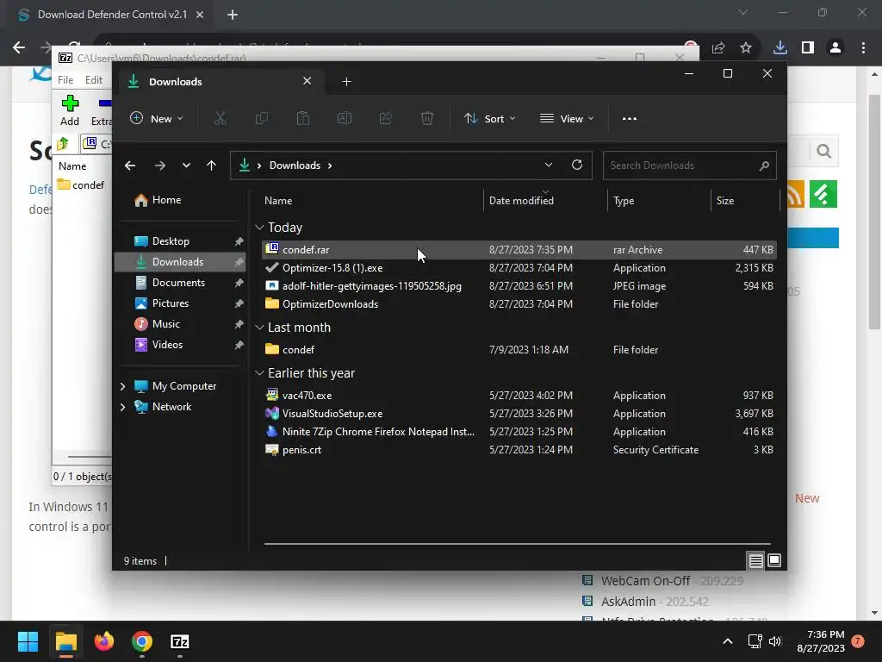Open Chrome's three-dot menu
882x662 pixels.
863,48
